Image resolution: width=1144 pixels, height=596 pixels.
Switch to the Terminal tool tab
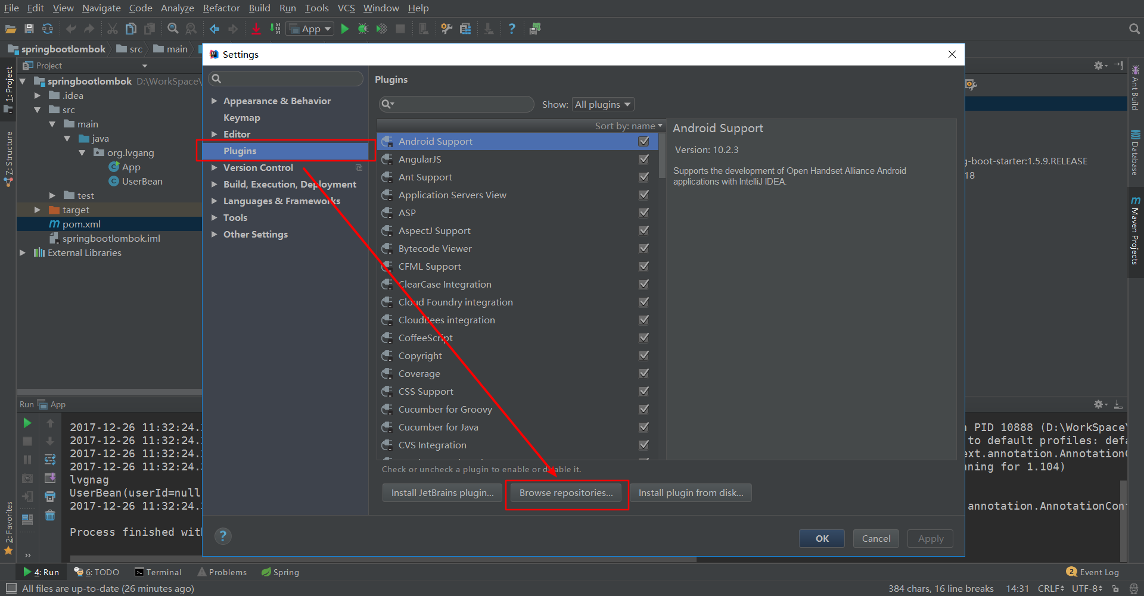click(x=158, y=572)
